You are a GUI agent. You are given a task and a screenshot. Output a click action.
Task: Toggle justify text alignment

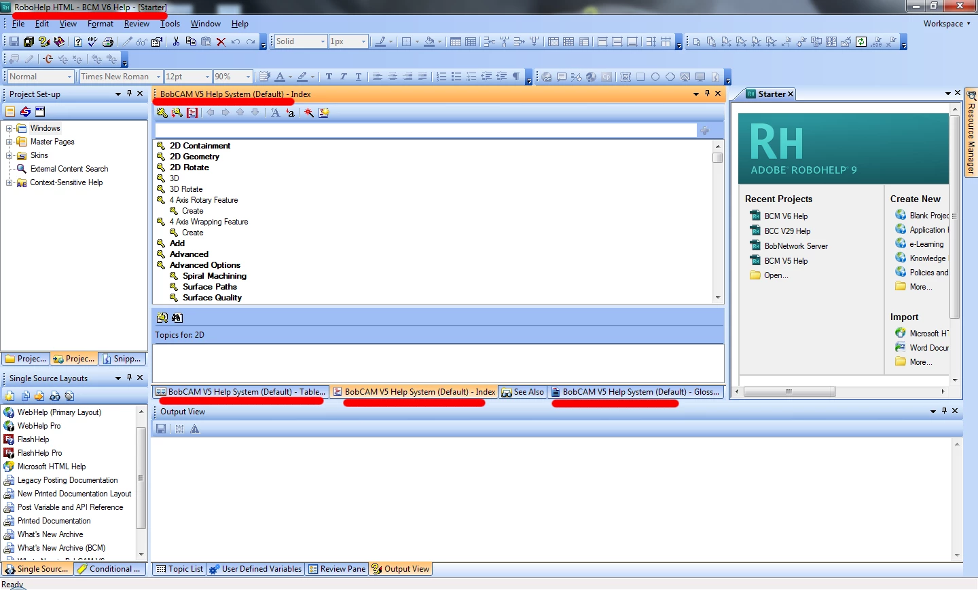[422, 77]
